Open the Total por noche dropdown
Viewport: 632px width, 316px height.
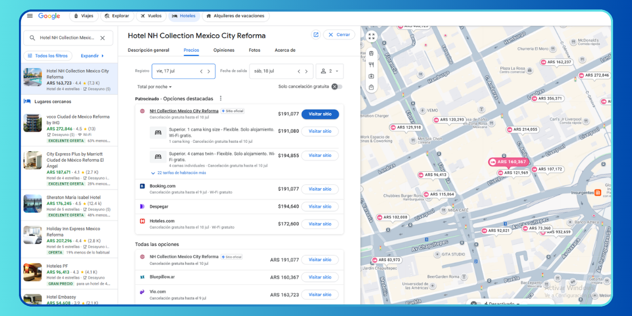coord(154,87)
